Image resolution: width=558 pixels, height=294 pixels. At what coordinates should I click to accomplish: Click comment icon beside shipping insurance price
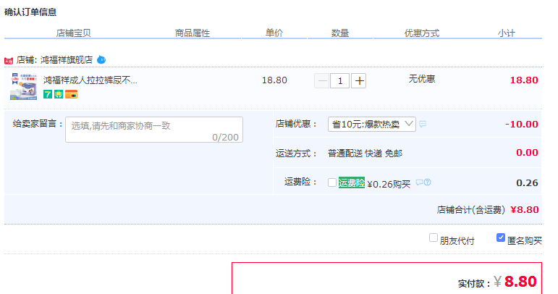[420, 182]
